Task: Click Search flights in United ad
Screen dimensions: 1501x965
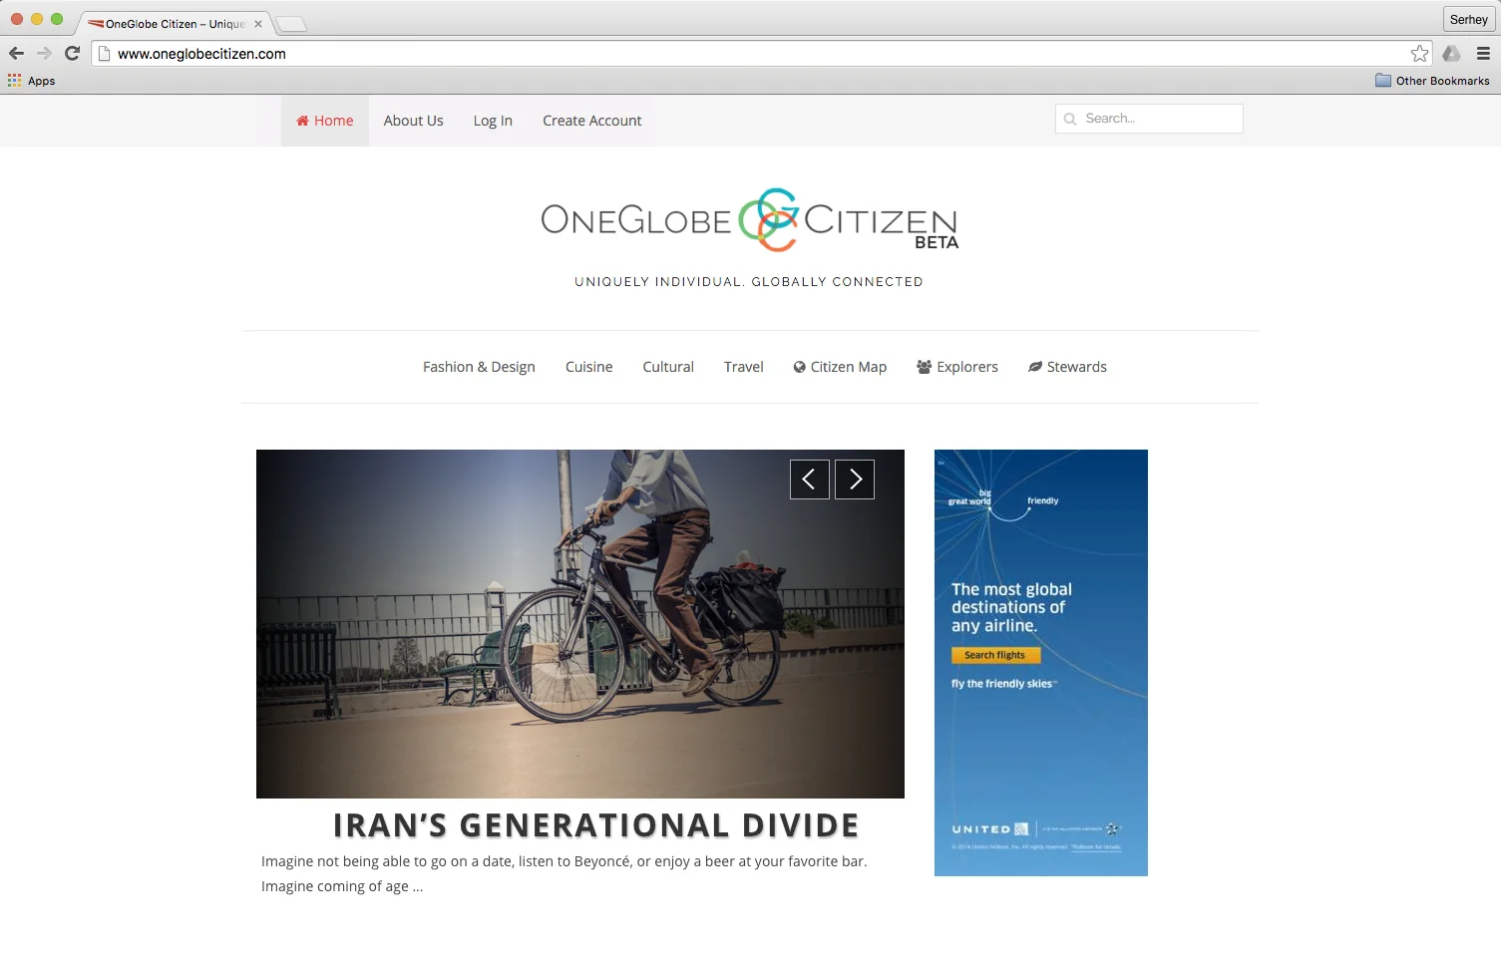Action: tap(995, 655)
